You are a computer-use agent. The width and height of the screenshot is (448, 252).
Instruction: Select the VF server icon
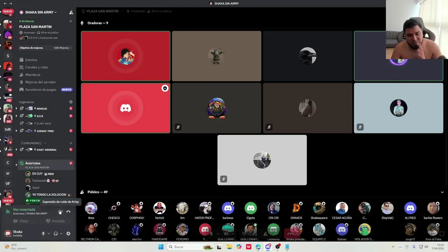point(8,183)
